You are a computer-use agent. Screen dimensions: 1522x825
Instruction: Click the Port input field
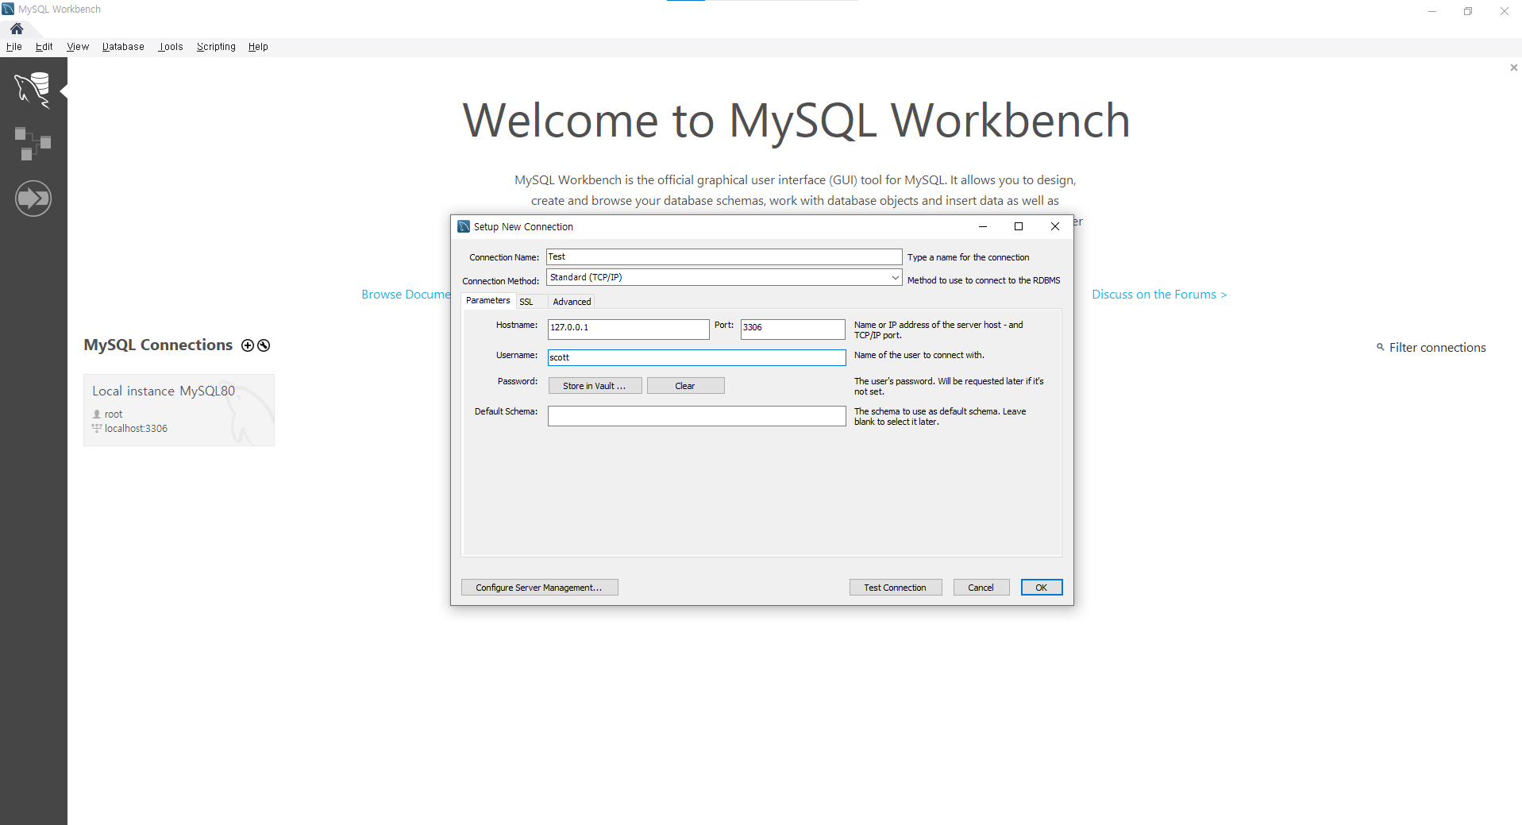792,328
